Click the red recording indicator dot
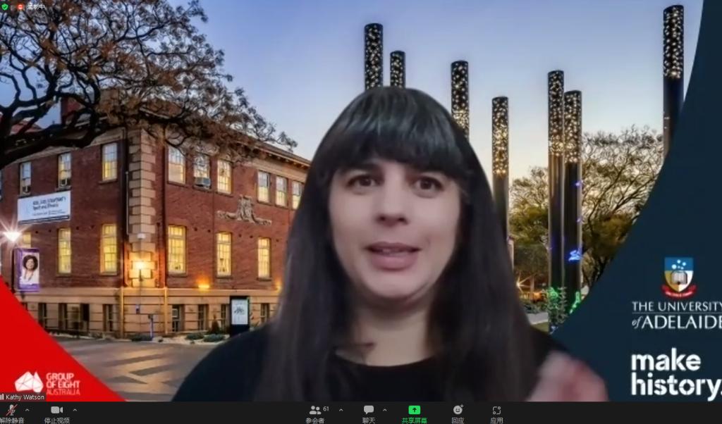 click(x=20, y=6)
